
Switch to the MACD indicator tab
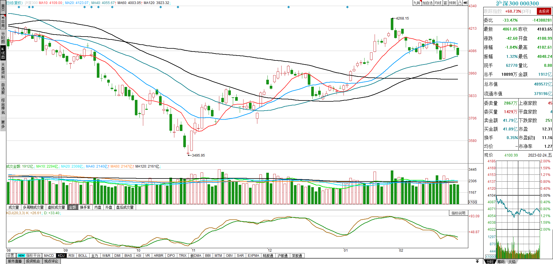tap(49, 255)
